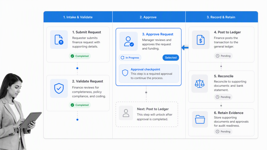267x150 pixels.
Task: Click the green check icon in Validate Request's Completed badge
Action: coord(72,105)
